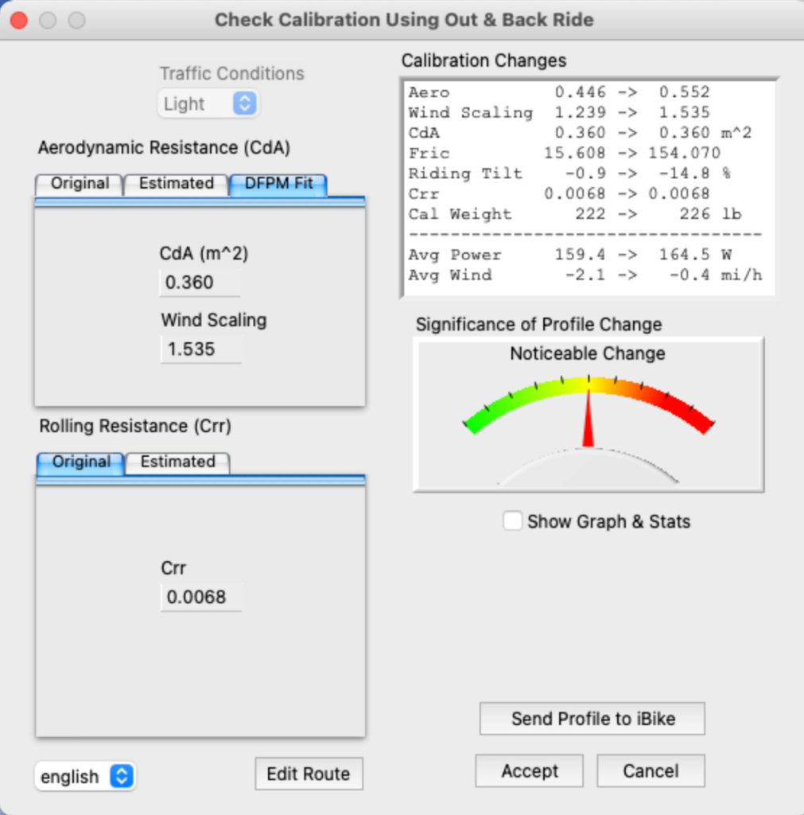Screen dimensions: 804x815
Task: Select the Estimated tab under Aerodynamic Resistance
Action: [175, 184]
